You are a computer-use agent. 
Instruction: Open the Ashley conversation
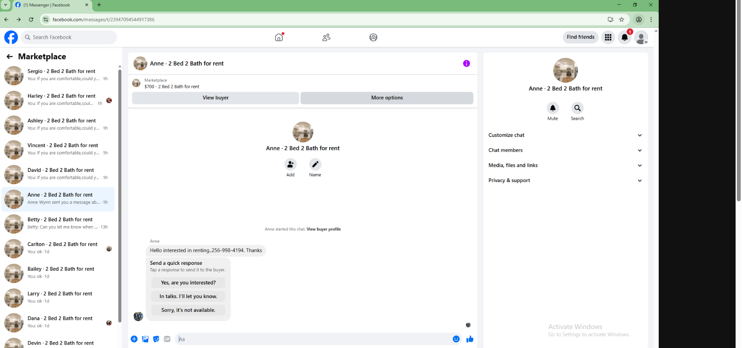click(58, 125)
